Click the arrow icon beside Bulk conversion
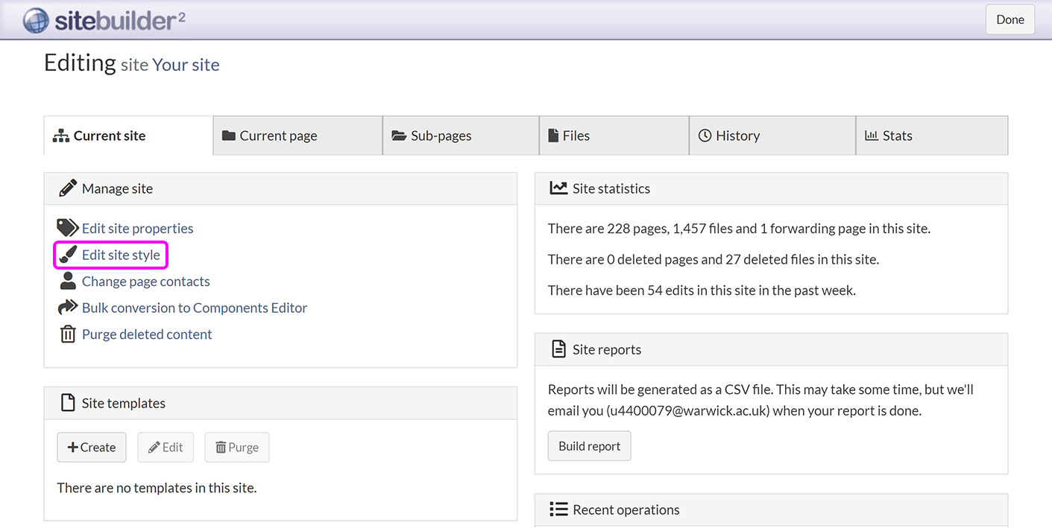Screen dimensions: 1052x528 (x=67, y=308)
